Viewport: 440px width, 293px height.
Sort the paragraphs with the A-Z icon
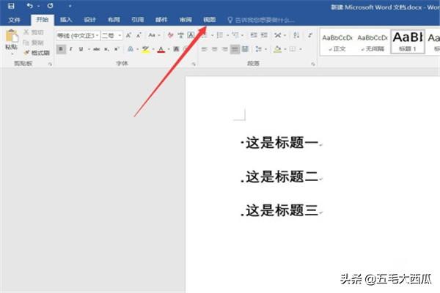[x=296, y=35]
